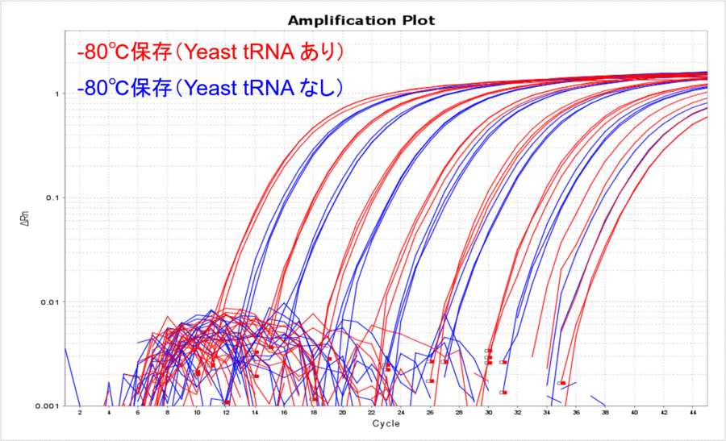The height and width of the screenshot is (441, 726).
Task: Select the blue "Yeast tRNA なし" legend label
Action: coord(211,87)
